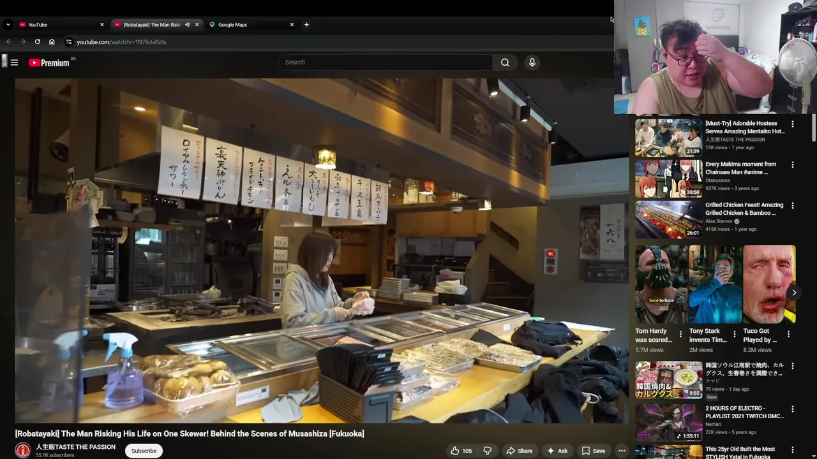Viewport: 817px width, 459px height.
Task: Open options for the Tuco Got Played short
Action: pos(788,334)
